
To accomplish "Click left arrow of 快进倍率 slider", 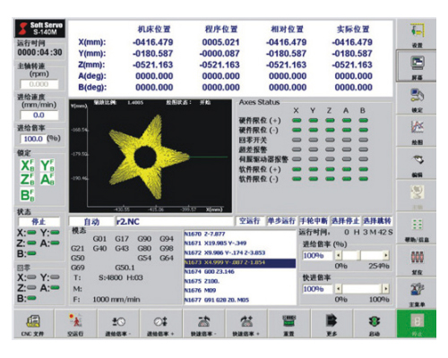I will click(x=338, y=289).
